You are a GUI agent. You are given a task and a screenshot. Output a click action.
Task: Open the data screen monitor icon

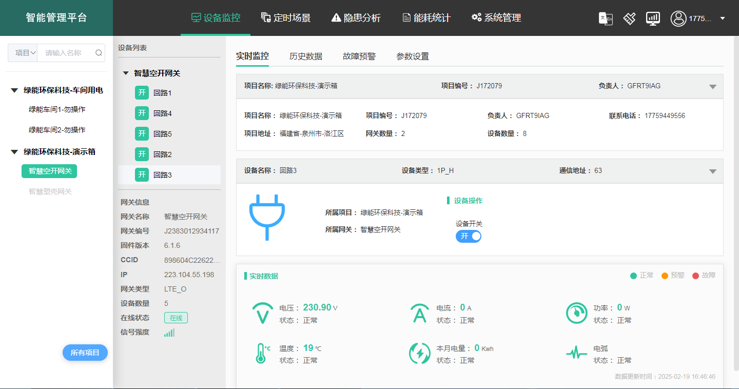(x=653, y=18)
